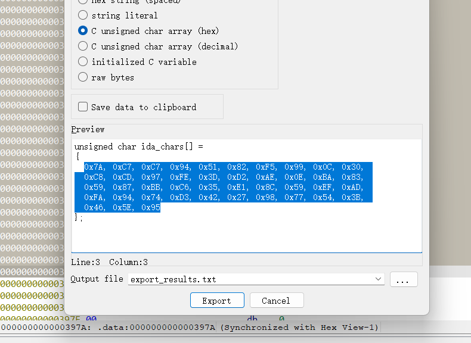The width and height of the screenshot is (471, 343).
Task: Cancel the export dialog
Action: [276, 301]
